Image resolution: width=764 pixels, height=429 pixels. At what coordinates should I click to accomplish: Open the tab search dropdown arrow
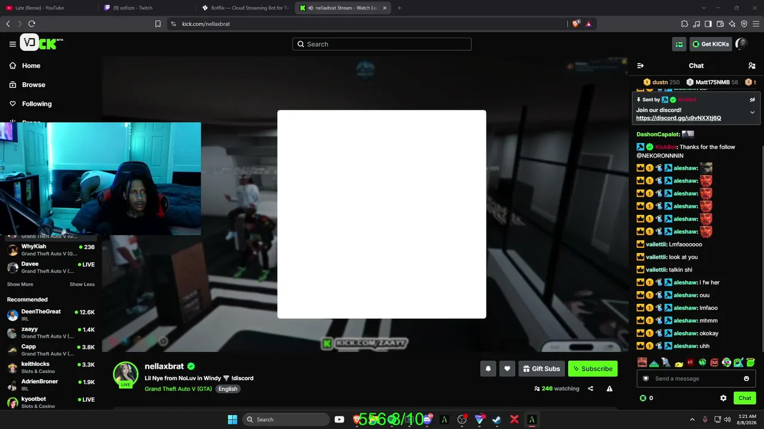click(704, 8)
